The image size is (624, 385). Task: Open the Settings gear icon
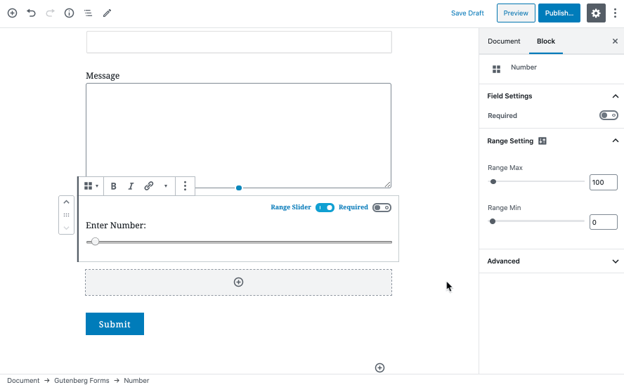[x=596, y=13]
